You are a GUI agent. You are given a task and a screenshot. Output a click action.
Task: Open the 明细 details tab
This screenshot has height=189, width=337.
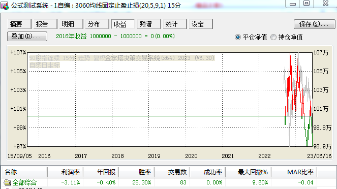(71, 24)
